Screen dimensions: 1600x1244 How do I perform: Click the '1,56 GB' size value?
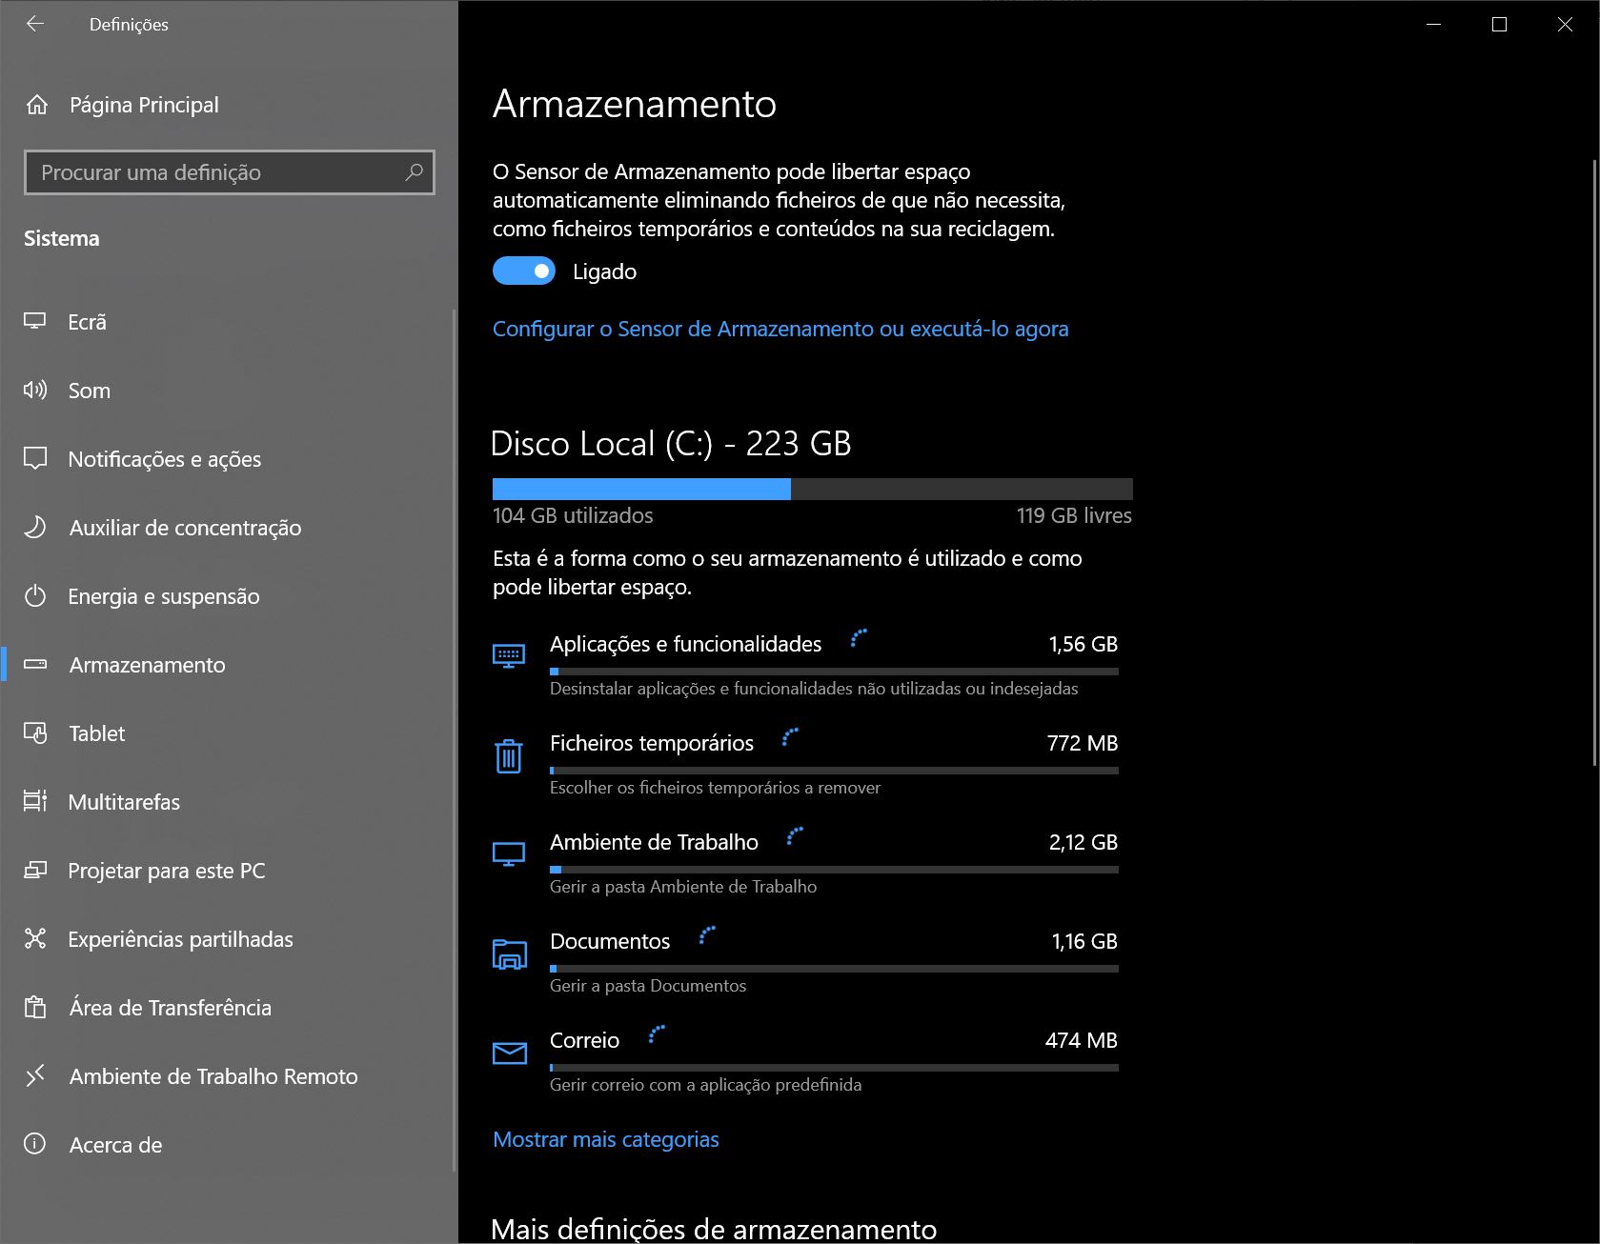[x=1084, y=644]
